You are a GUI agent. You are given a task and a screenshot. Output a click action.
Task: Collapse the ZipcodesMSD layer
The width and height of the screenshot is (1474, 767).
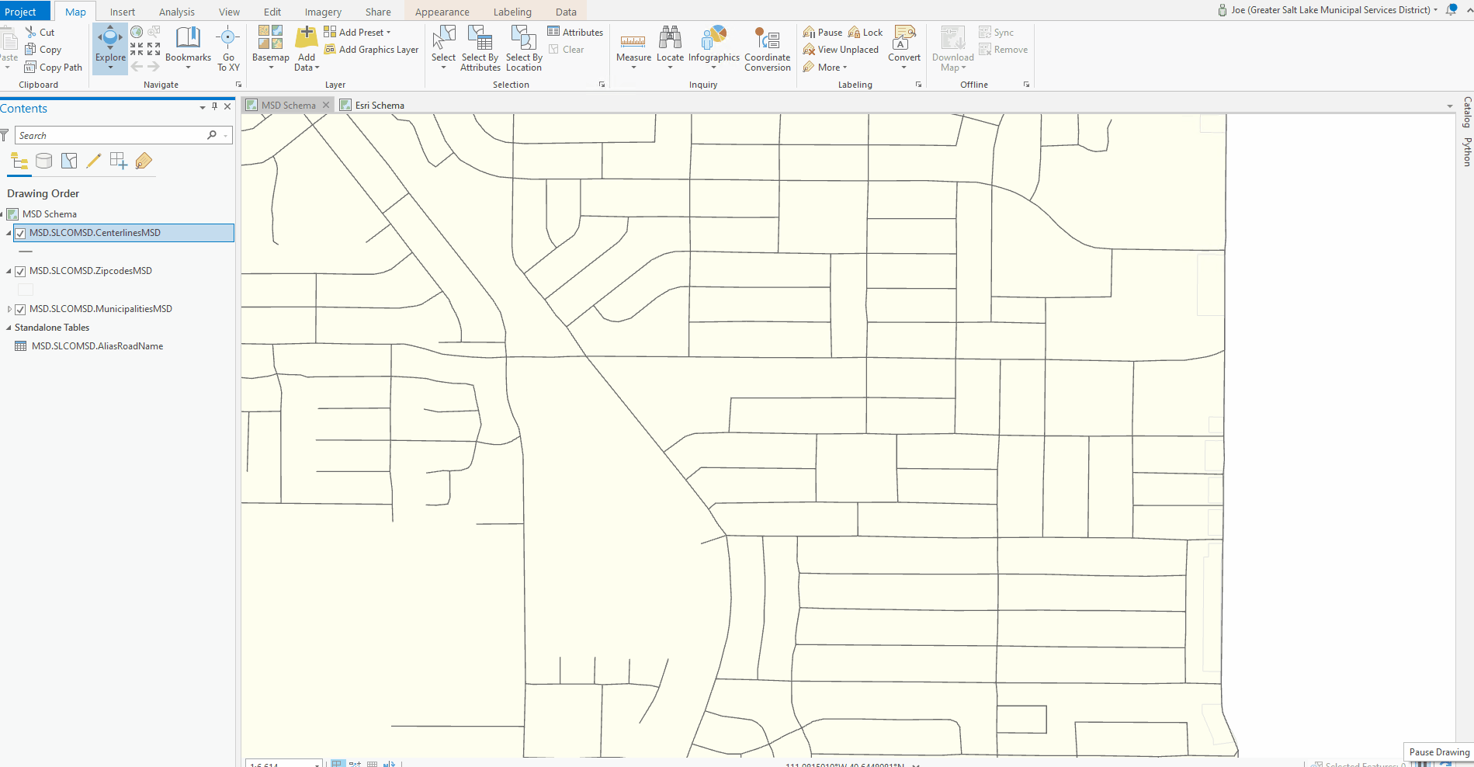click(x=9, y=271)
